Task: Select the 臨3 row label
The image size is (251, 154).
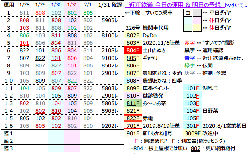Action: point(9,148)
